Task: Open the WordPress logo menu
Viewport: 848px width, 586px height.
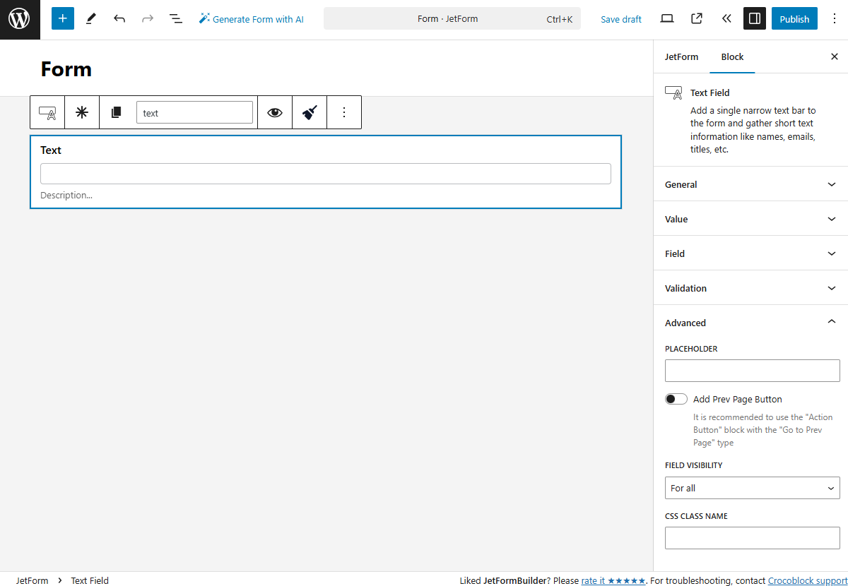Action: point(20,20)
